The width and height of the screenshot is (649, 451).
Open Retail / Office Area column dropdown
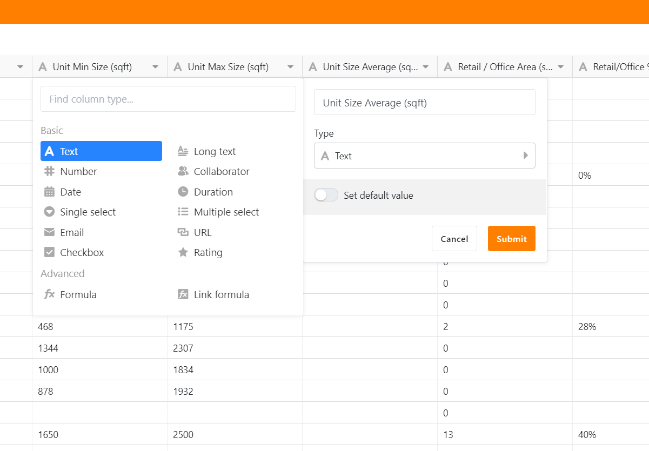[560, 67]
